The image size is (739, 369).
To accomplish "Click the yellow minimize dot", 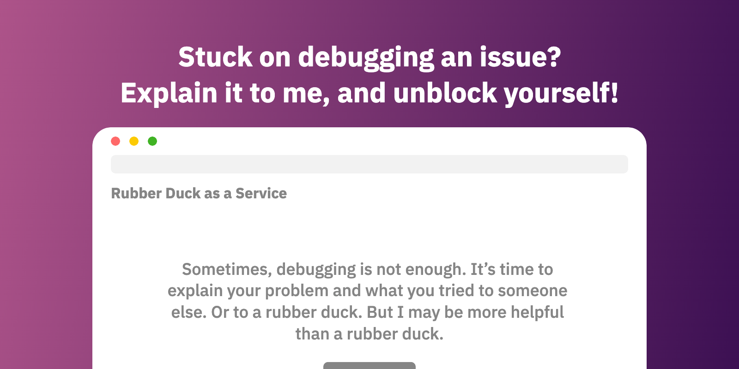I will [x=134, y=141].
